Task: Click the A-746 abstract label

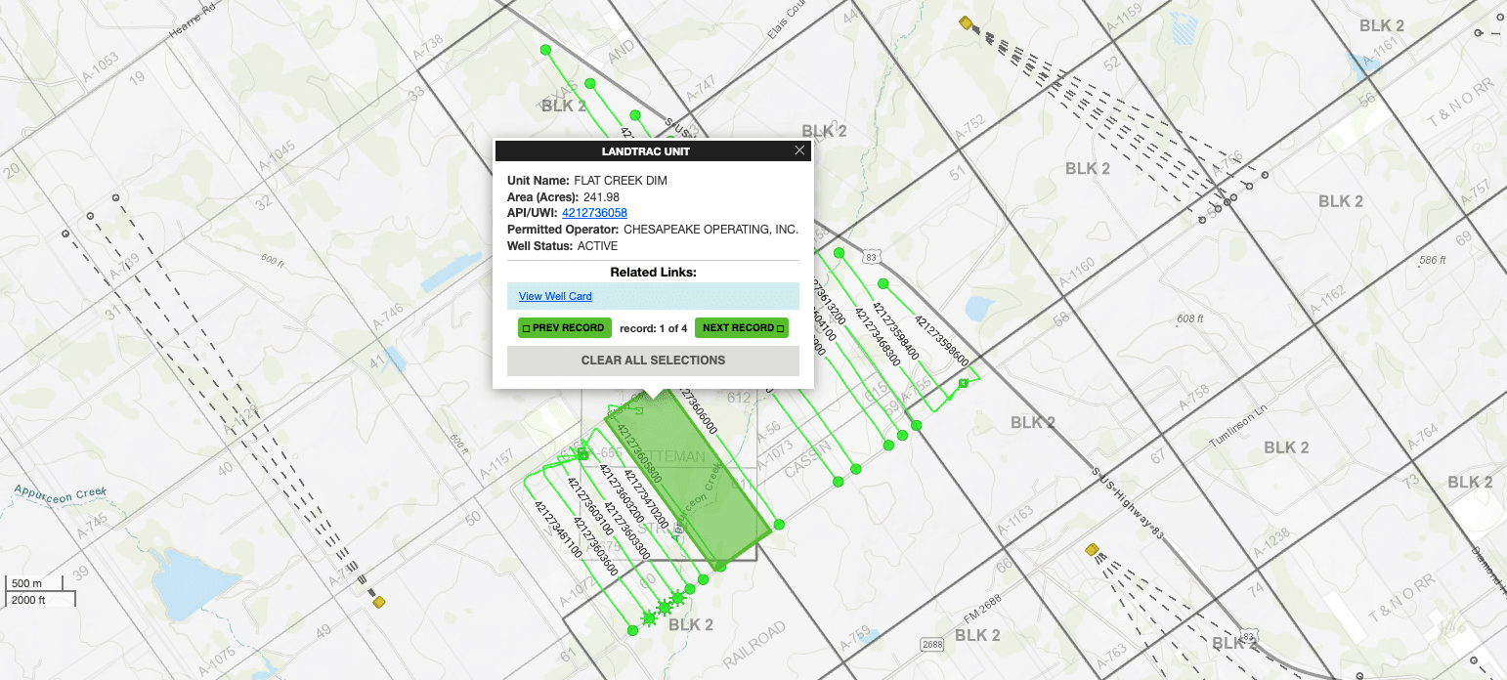Action: tap(387, 319)
